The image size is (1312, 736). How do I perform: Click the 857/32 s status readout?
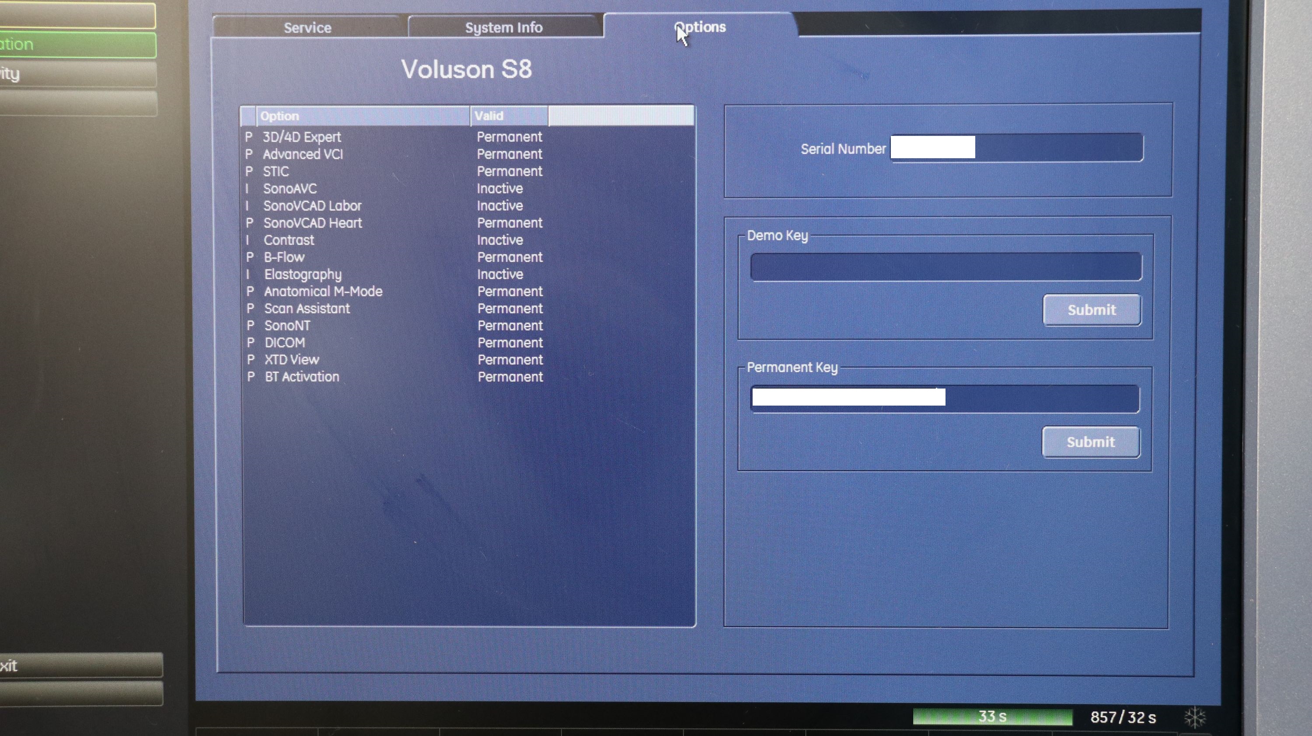pos(1123,717)
